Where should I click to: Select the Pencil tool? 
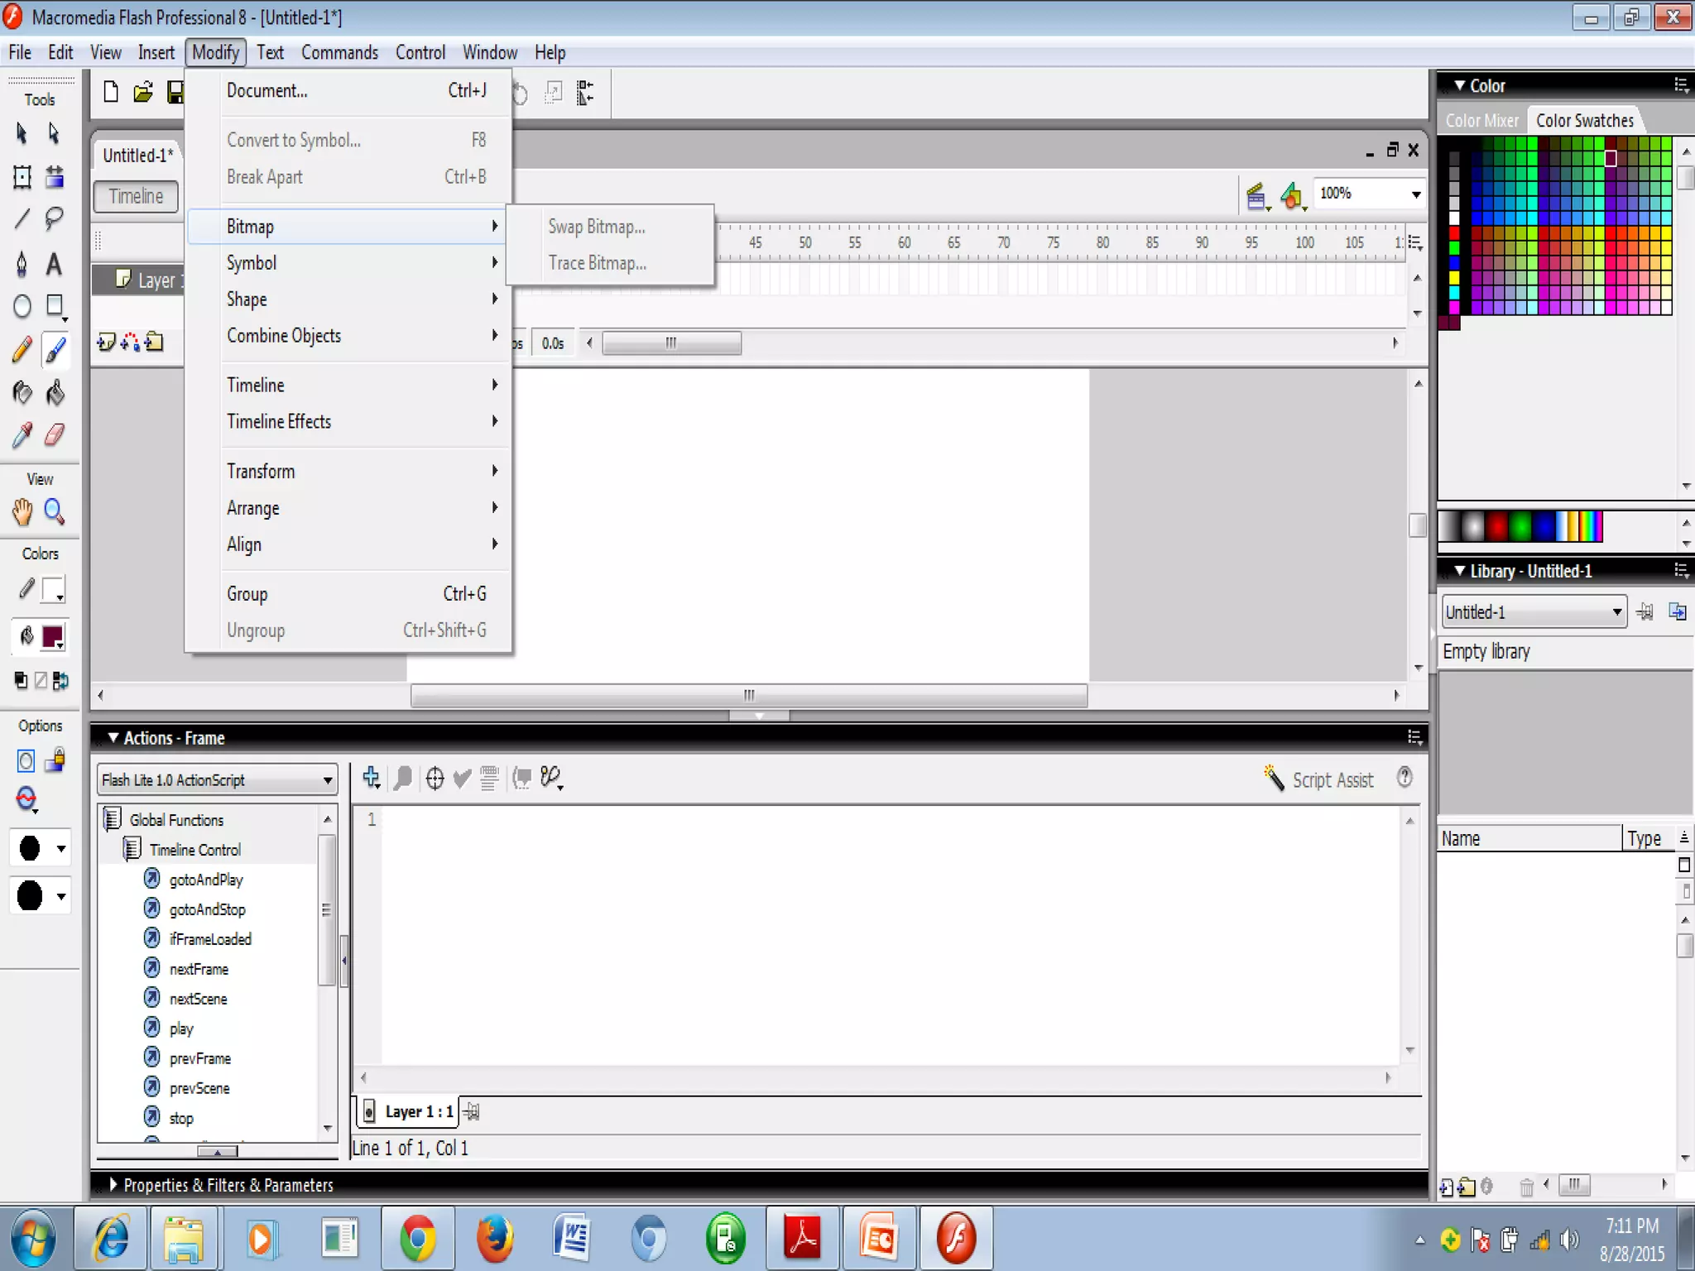coord(22,350)
